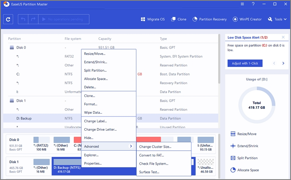This screenshot has height=180, width=291.
Task: Choose Check File System... submenu item
Action: click(164, 164)
